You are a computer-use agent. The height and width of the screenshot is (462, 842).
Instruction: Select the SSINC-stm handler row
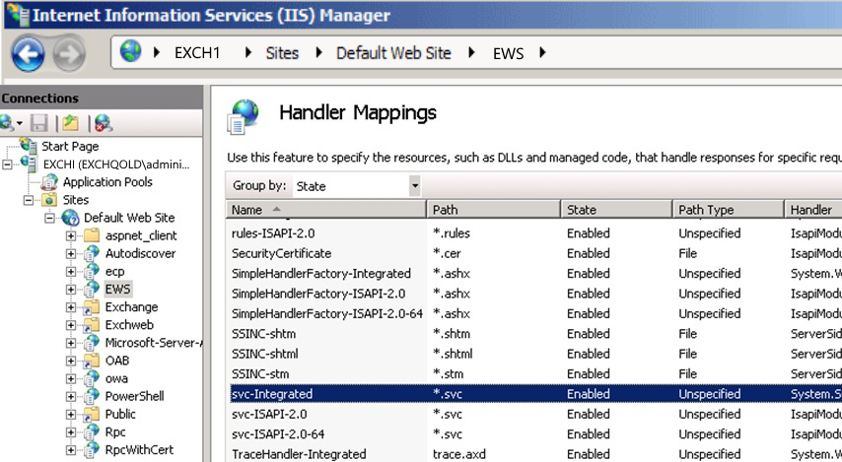pyautogui.click(x=536, y=374)
